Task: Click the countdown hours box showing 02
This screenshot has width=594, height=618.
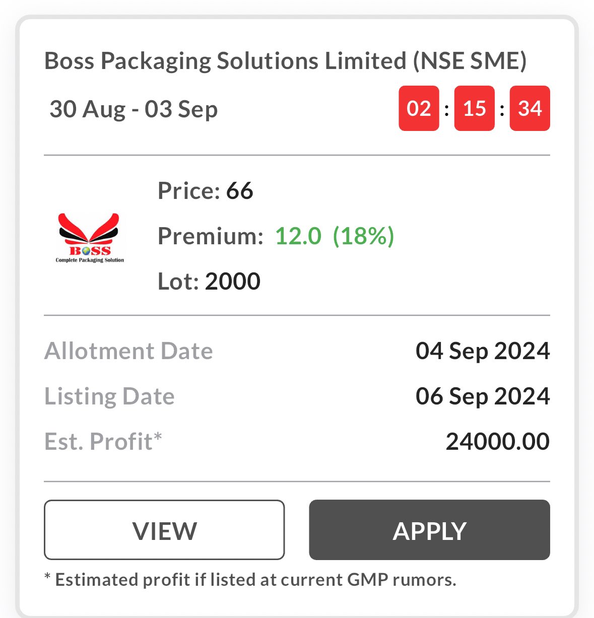Action: point(419,108)
